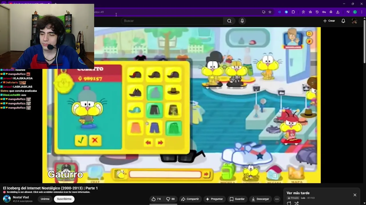The height and width of the screenshot is (205, 366).
Task: Select the green shorts item in wardrobe
Action: coord(174,128)
